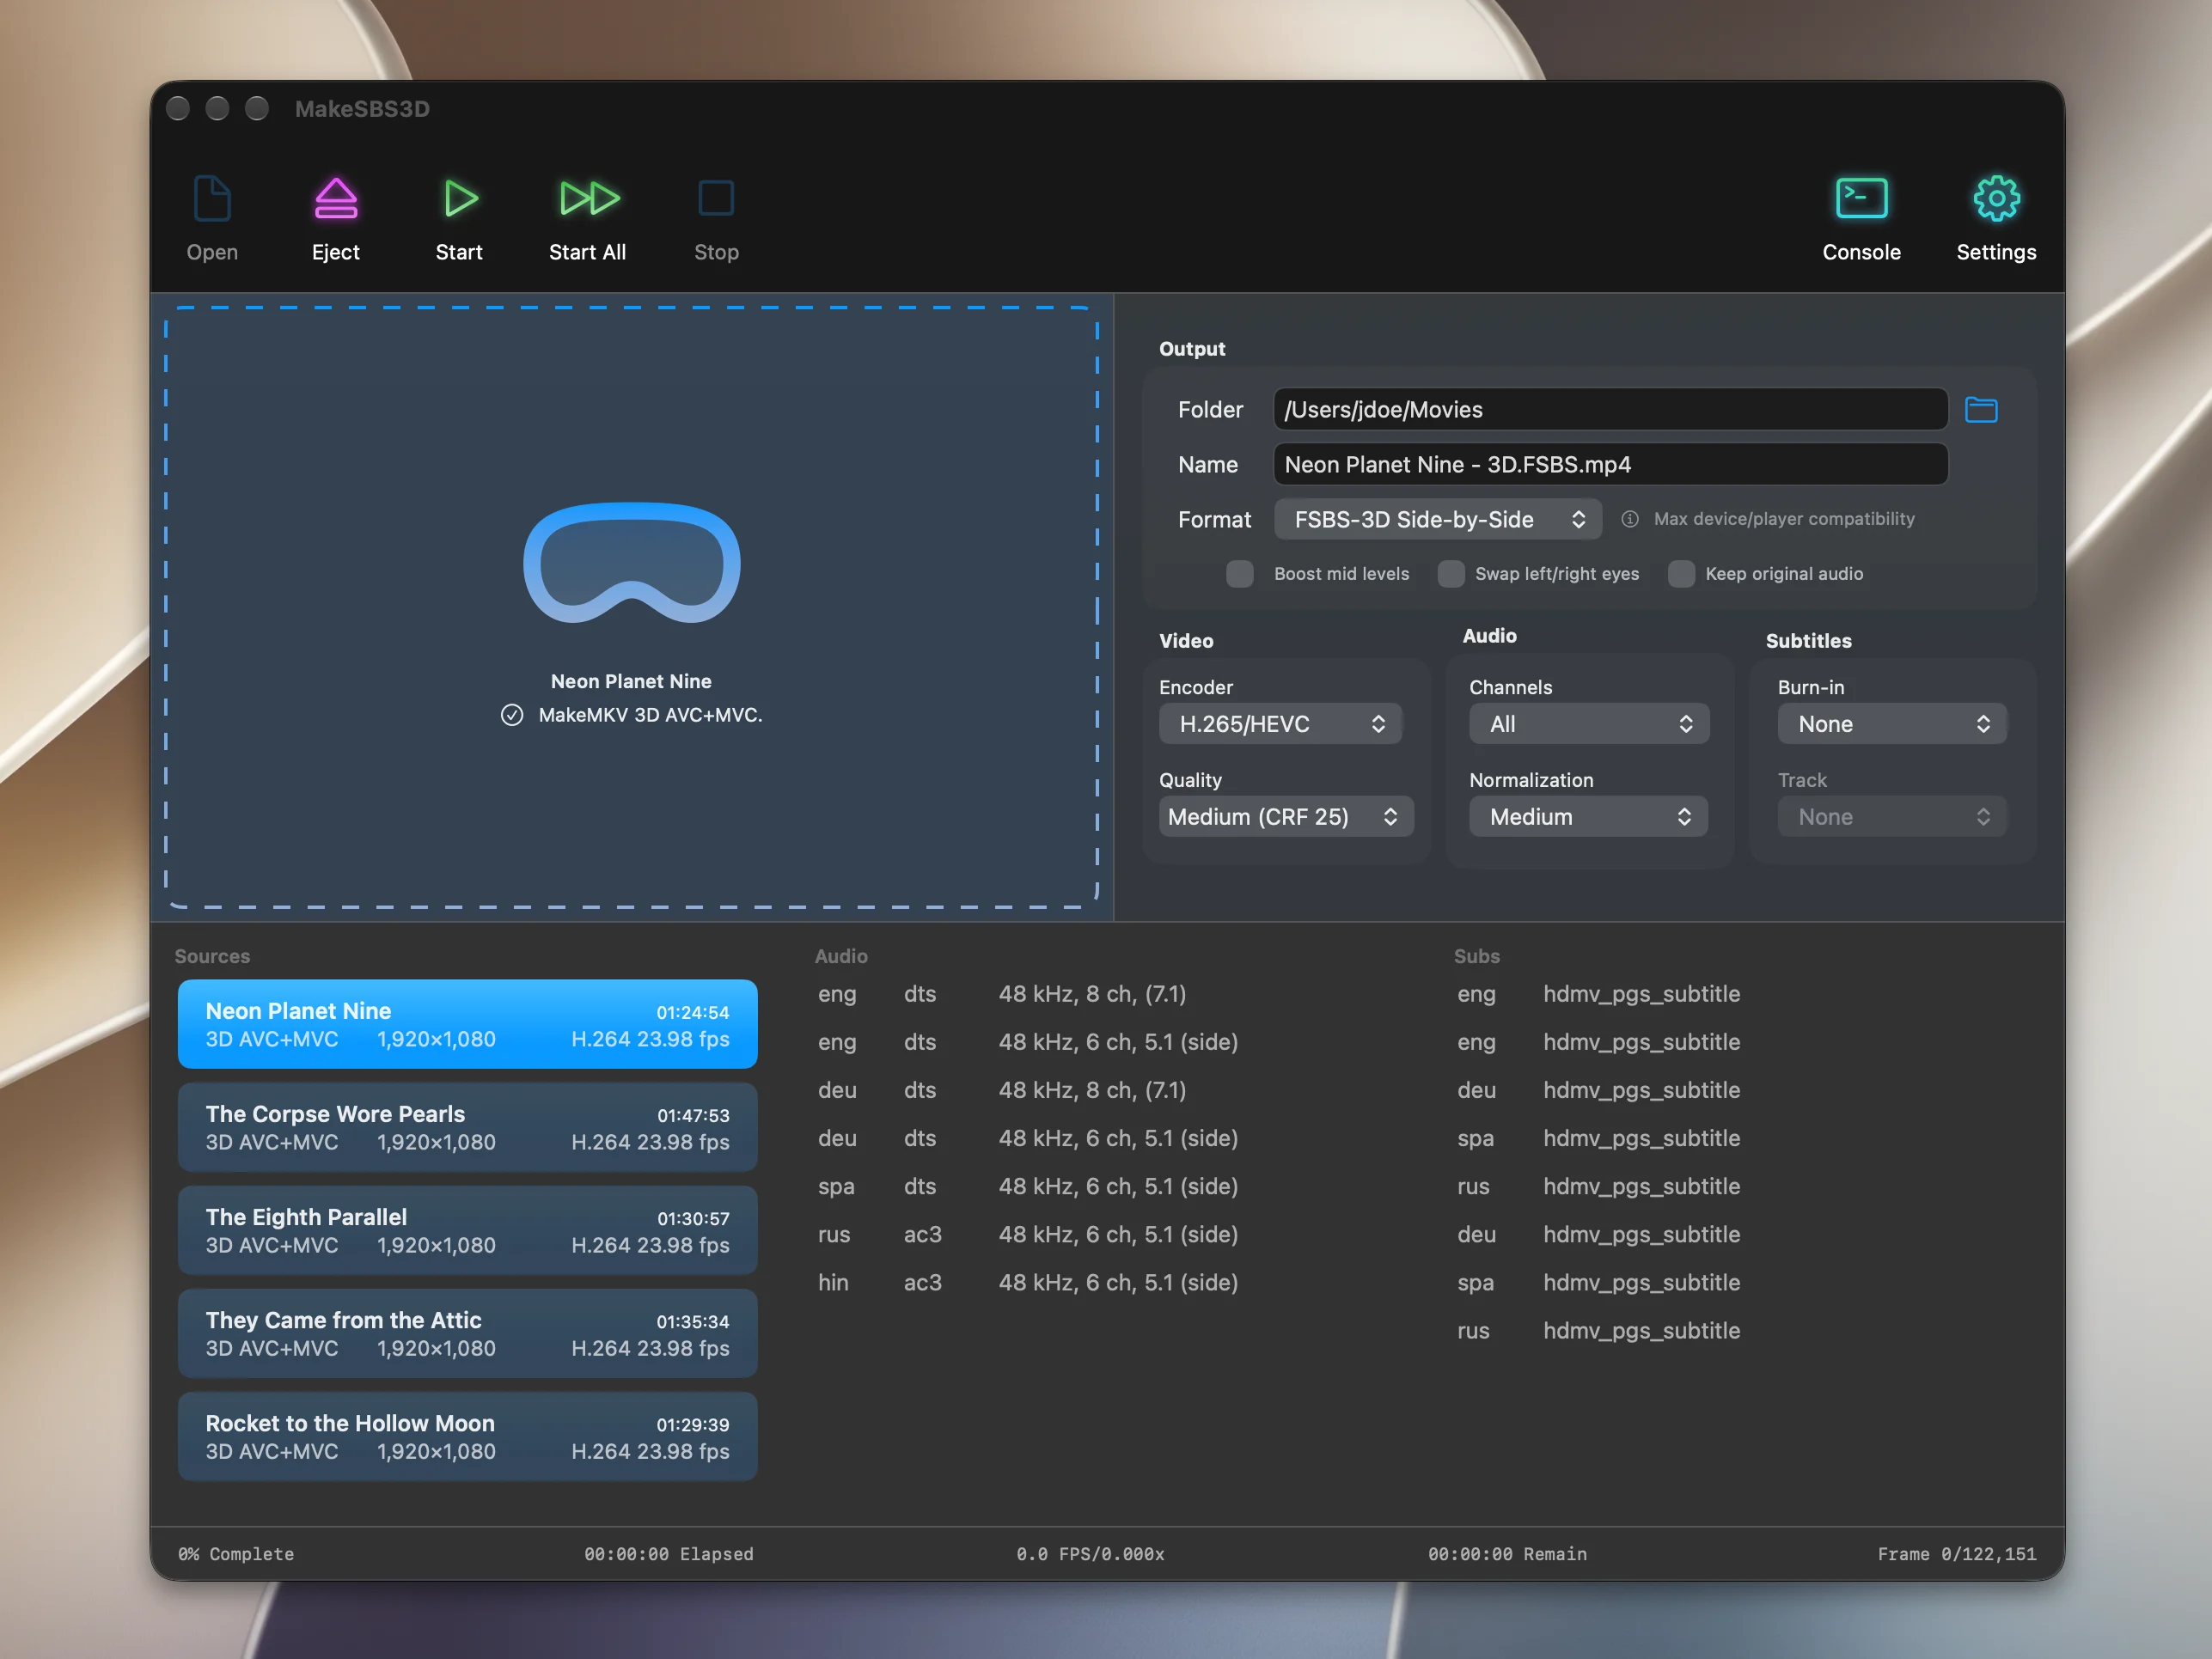Viewport: 2212px width, 1659px height.
Task: Click the first eng hdmv_pgs_subtitle row
Action: (1598, 994)
